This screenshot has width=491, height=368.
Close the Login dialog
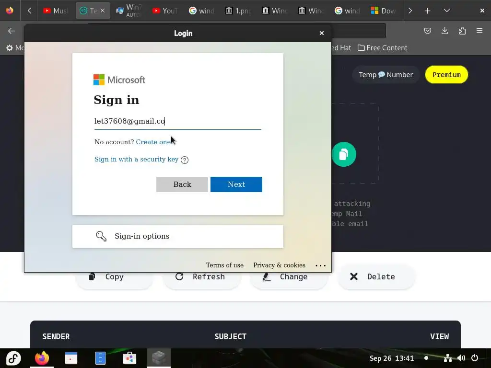click(x=322, y=33)
